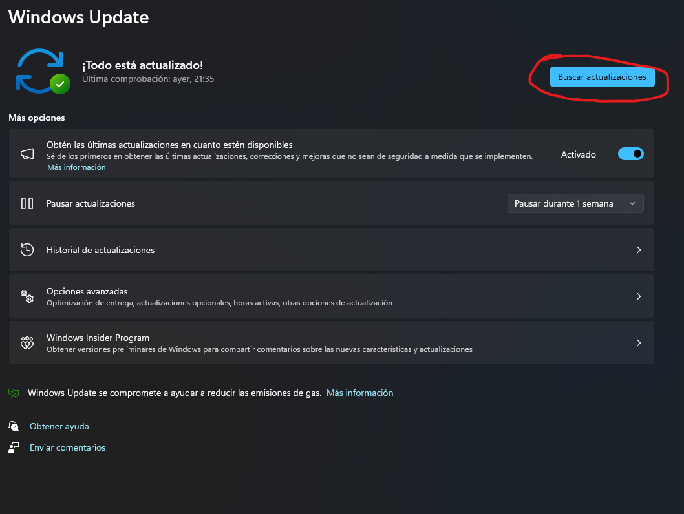Click the Activado label next to the switch
This screenshot has width=684, height=514.
point(579,154)
